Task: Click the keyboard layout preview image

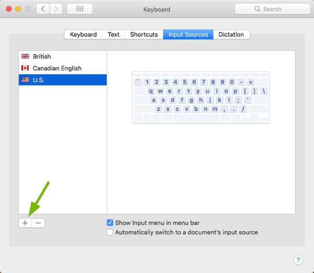Action: (201, 97)
